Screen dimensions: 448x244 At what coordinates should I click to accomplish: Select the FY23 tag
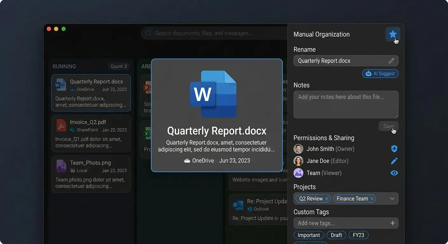click(358, 235)
